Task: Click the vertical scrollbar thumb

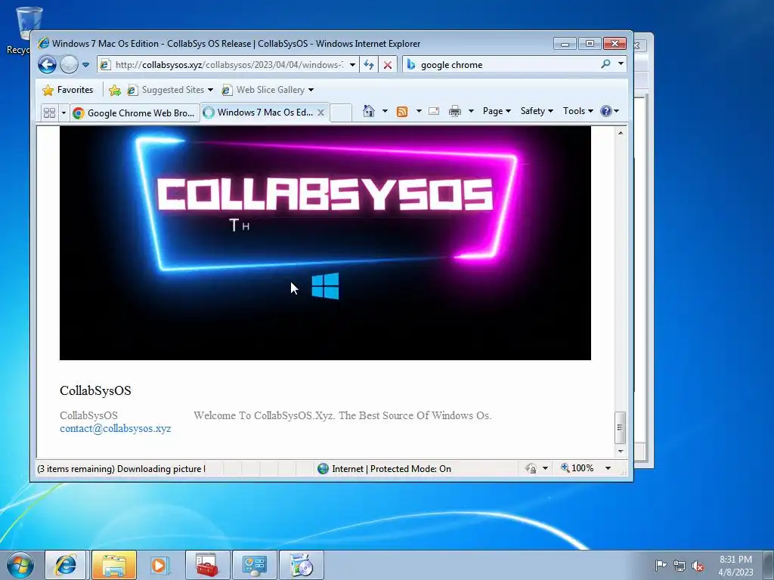Action: (621, 427)
